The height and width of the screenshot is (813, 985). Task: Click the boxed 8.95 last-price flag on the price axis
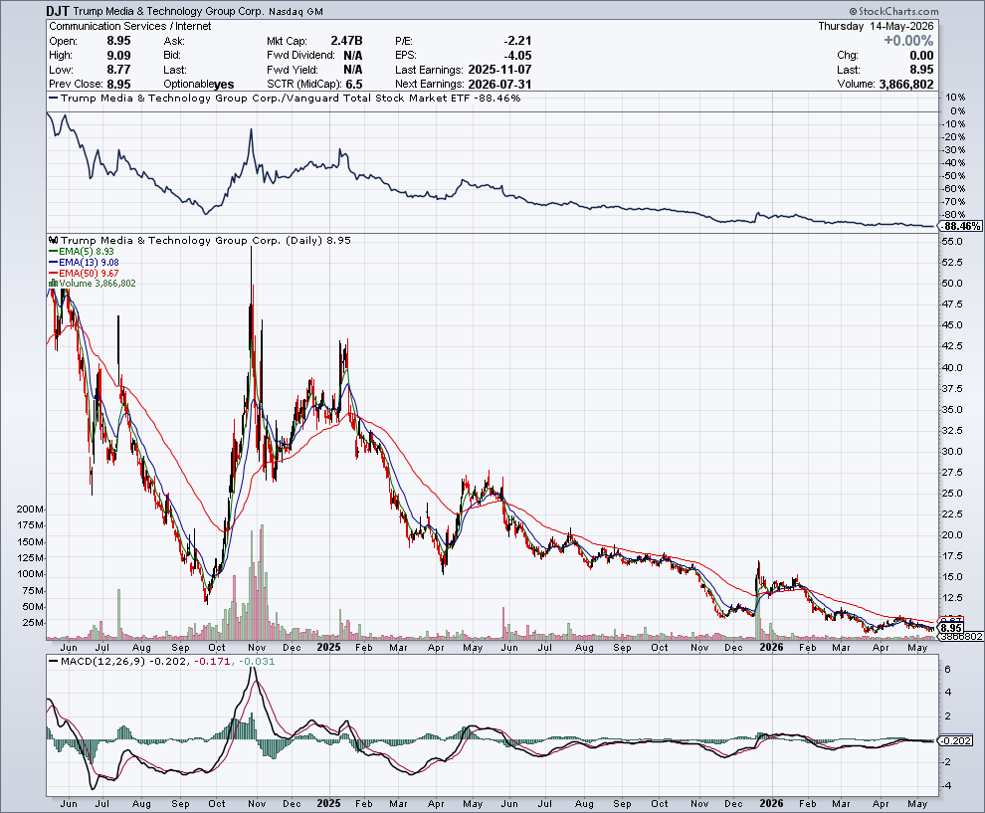click(x=951, y=628)
